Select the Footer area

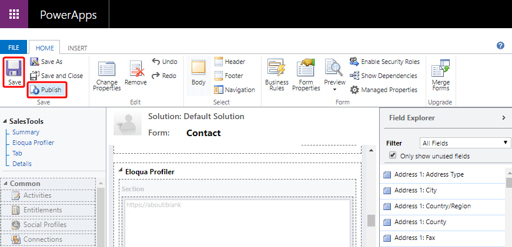coord(229,76)
